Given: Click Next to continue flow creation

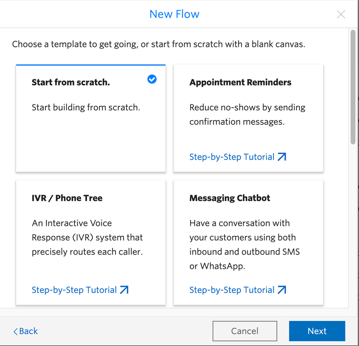Looking at the screenshot, I should 317,331.
